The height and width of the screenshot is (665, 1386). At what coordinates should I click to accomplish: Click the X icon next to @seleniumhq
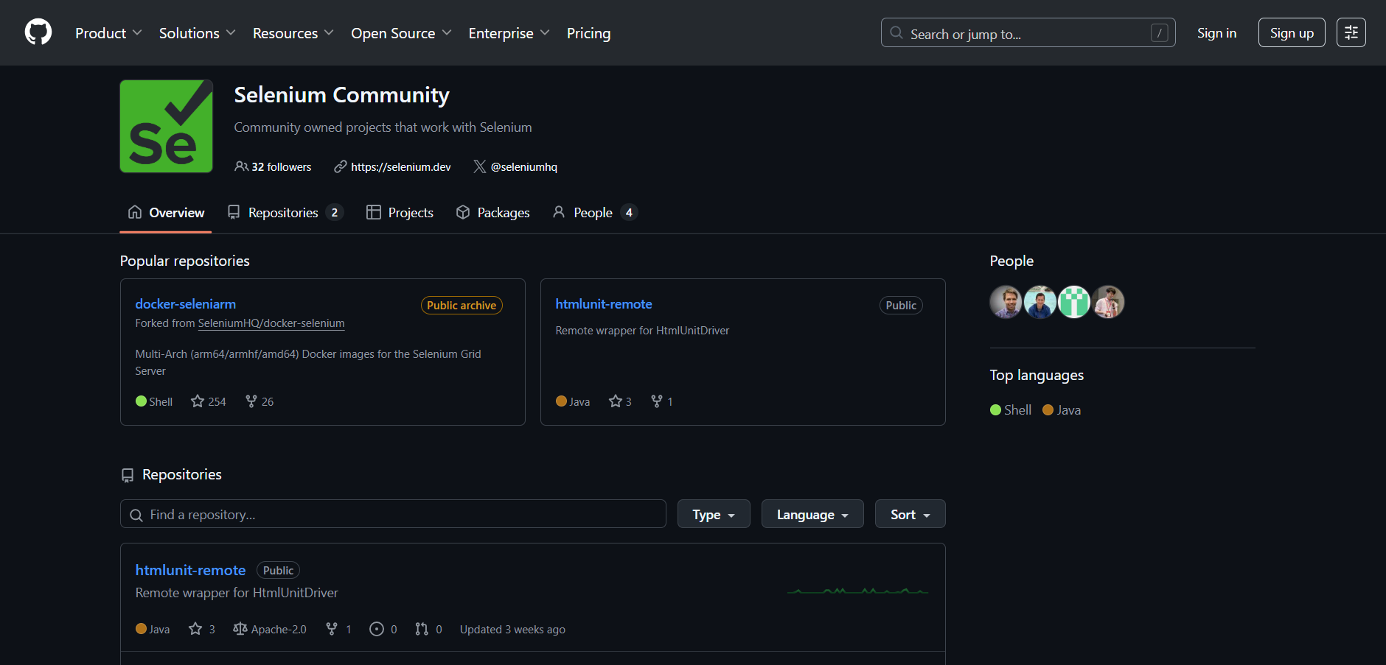[x=479, y=166]
